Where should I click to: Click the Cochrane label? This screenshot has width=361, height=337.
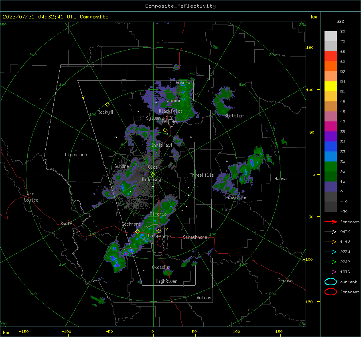(x=131, y=224)
